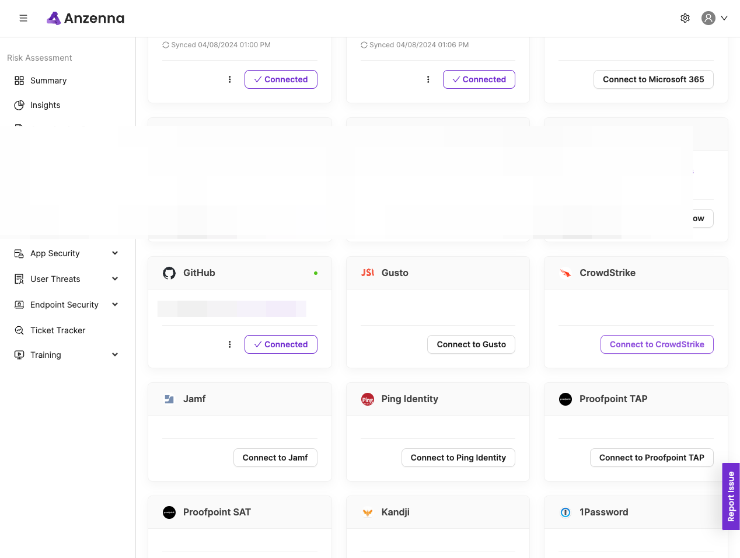This screenshot has height=558, width=740.
Task: Toggle the GitHub Connected button
Action: tap(281, 344)
